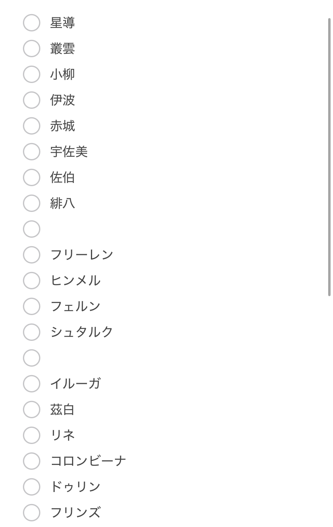Choose the 赤城 radio option
The width and height of the screenshot is (333, 527).
tap(31, 126)
